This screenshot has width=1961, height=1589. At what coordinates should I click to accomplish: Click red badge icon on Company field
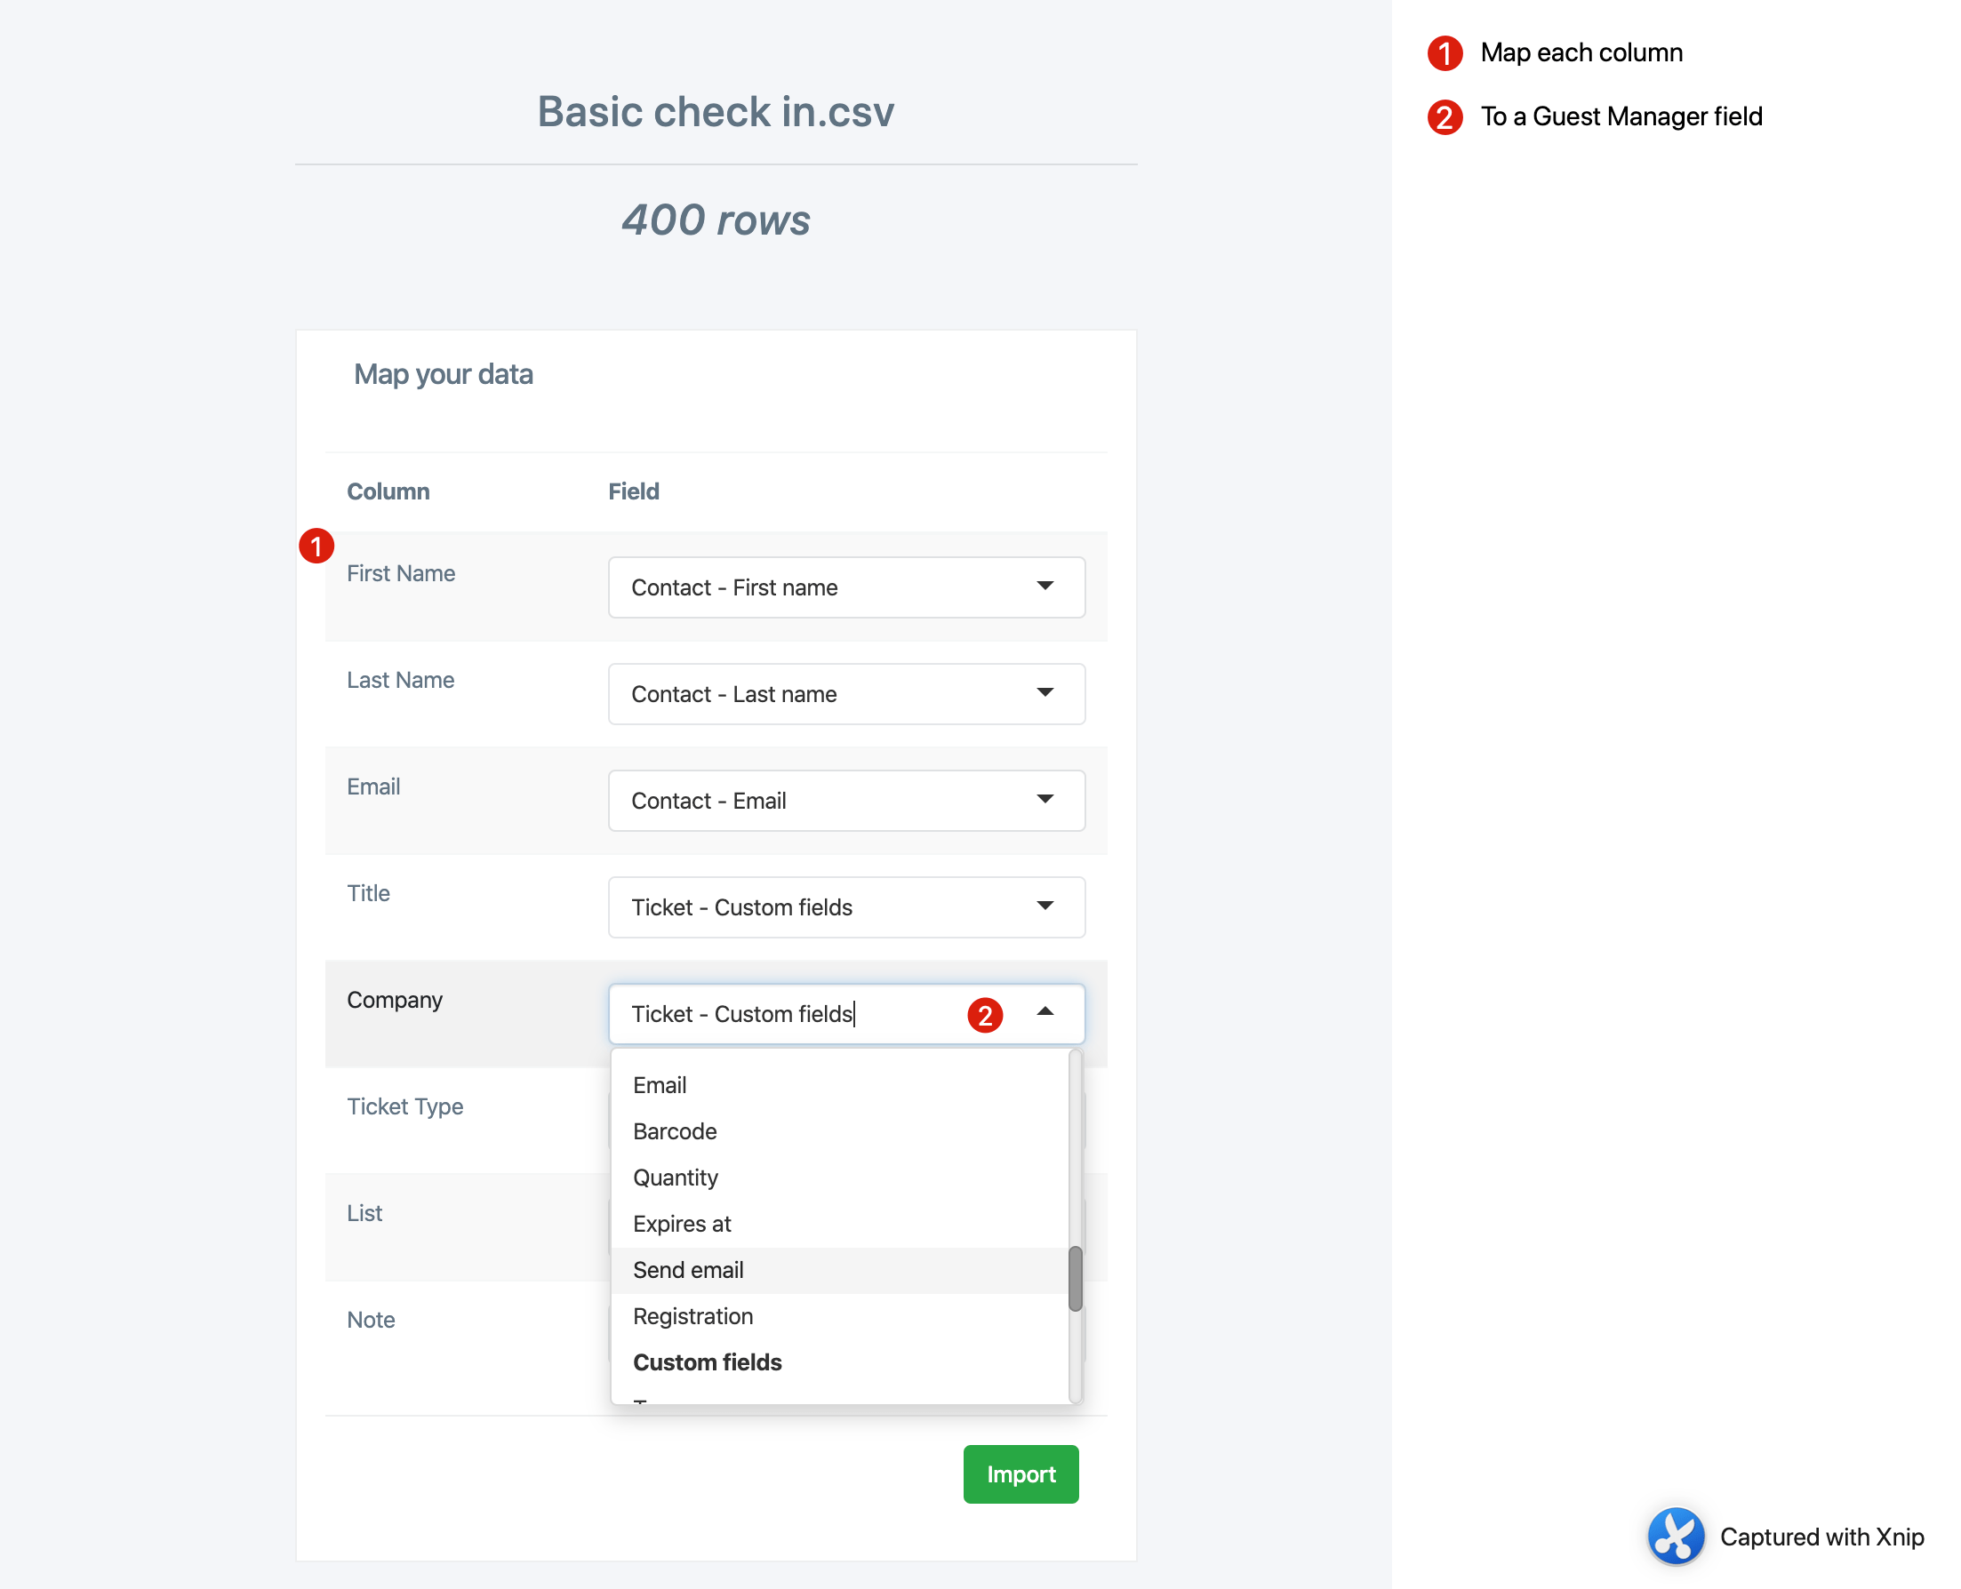point(988,1013)
